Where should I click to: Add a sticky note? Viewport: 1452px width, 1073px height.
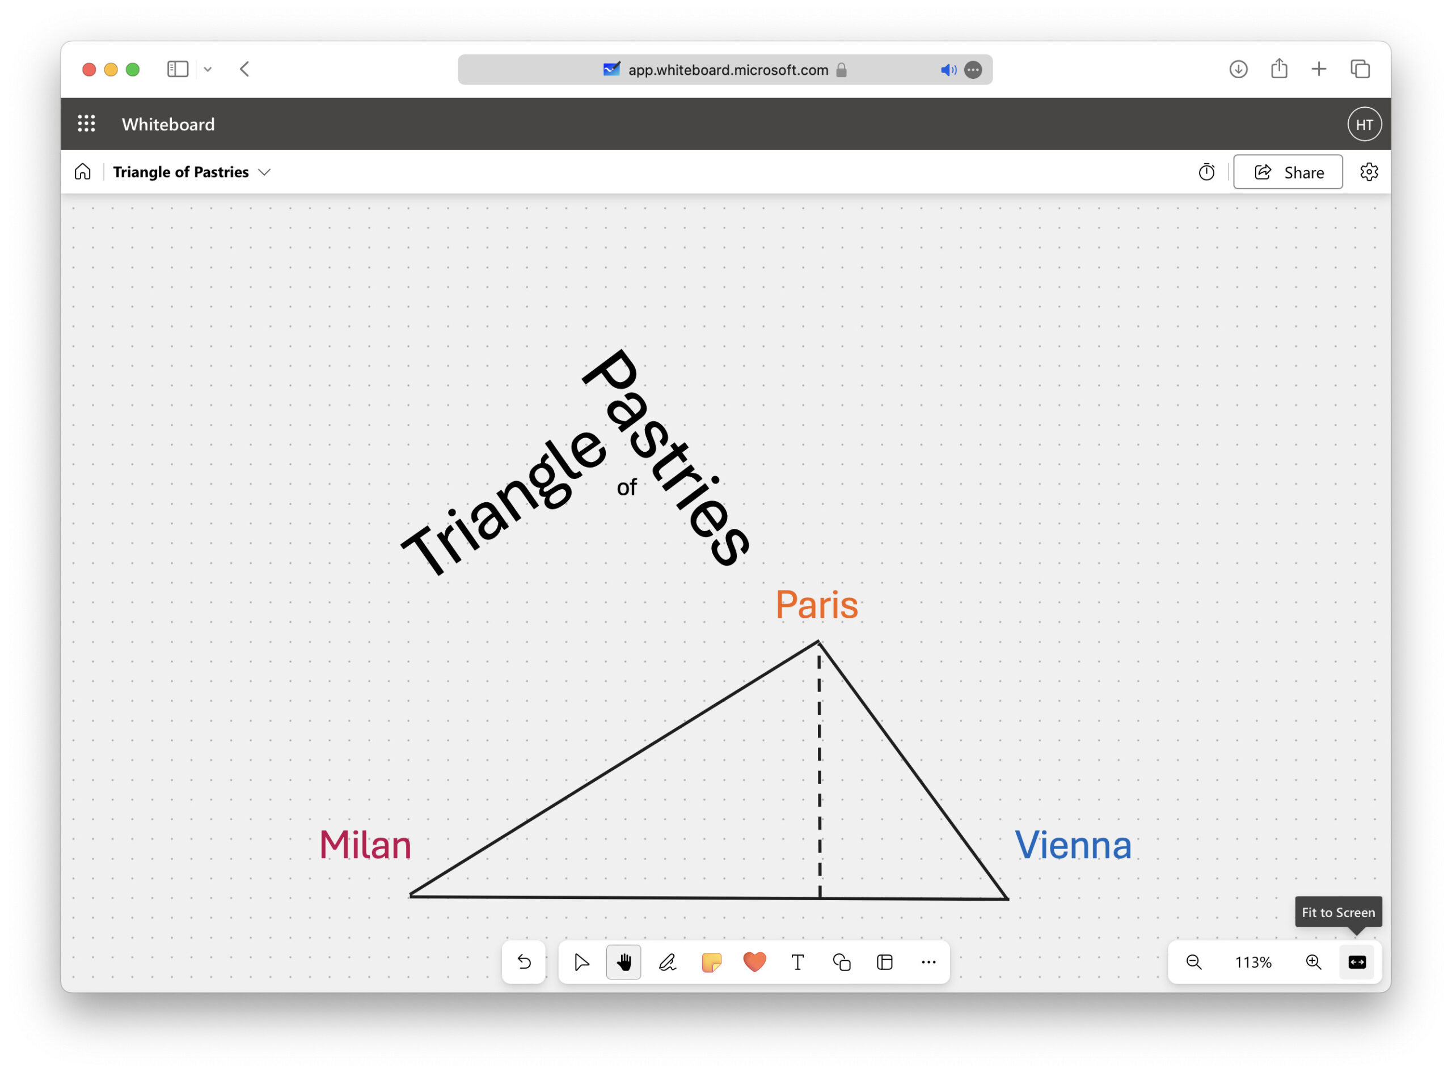click(x=711, y=962)
